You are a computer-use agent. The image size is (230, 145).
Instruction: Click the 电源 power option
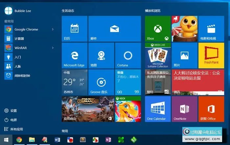pyautogui.click(x=13, y=120)
